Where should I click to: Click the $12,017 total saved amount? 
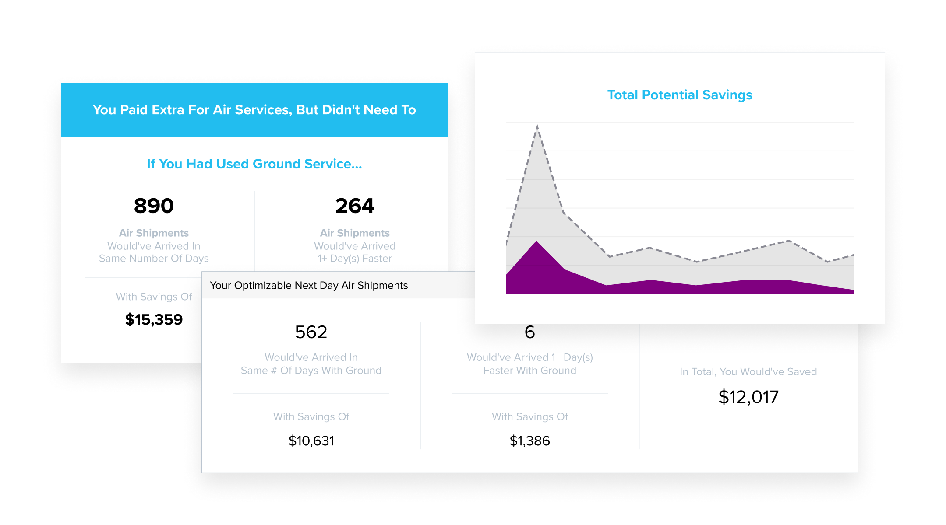(748, 397)
